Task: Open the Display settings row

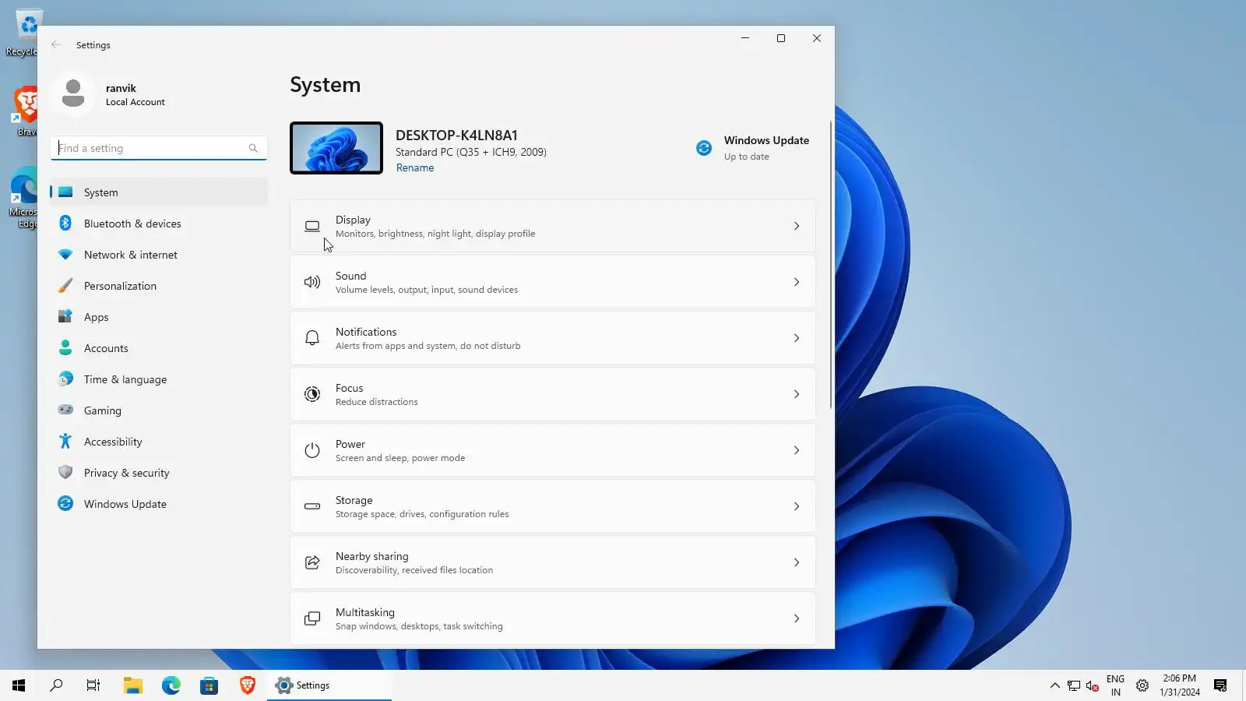Action: point(553,226)
